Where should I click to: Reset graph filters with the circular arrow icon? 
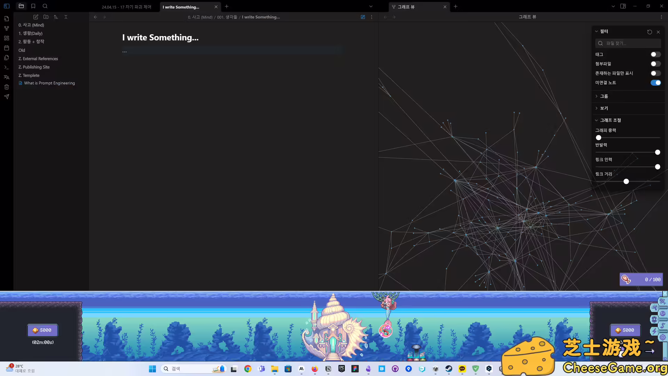click(649, 32)
